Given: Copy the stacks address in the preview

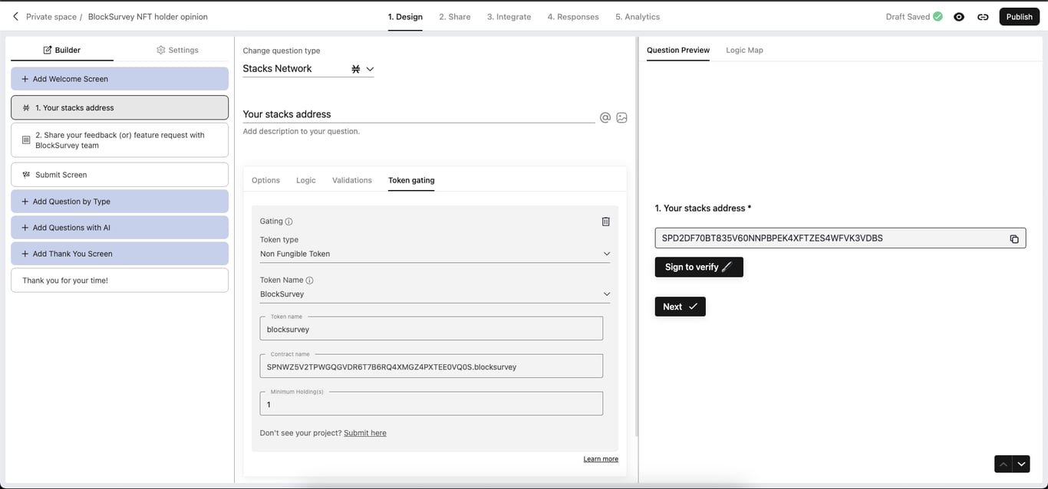Looking at the screenshot, I should [1014, 239].
